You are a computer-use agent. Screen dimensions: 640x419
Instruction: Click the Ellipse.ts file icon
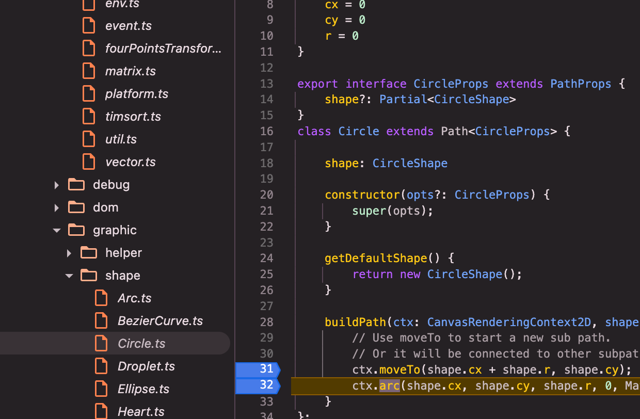pyautogui.click(x=101, y=389)
